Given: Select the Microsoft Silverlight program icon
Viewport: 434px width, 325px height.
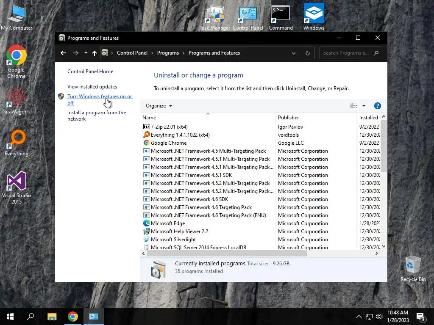Looking at the screenshot, I should (146, 239).
